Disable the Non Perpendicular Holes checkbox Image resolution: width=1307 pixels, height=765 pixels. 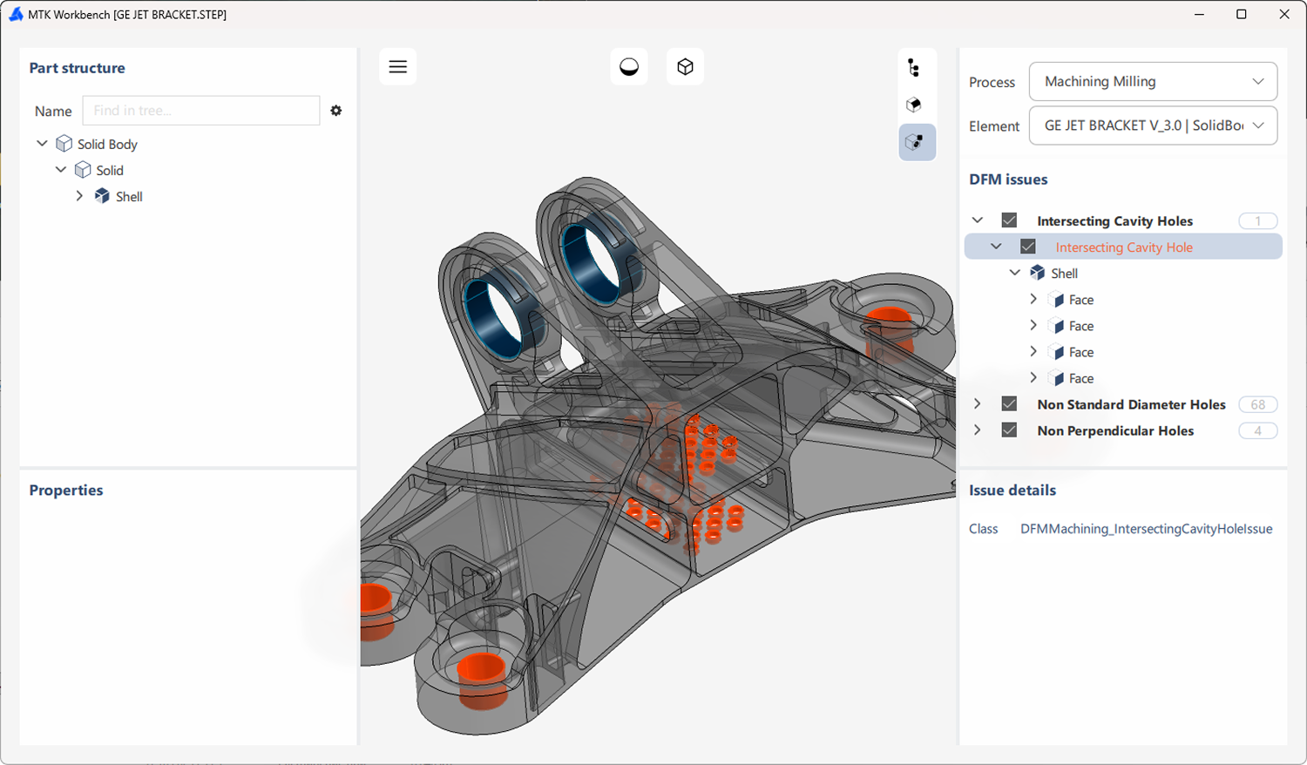1008,430
